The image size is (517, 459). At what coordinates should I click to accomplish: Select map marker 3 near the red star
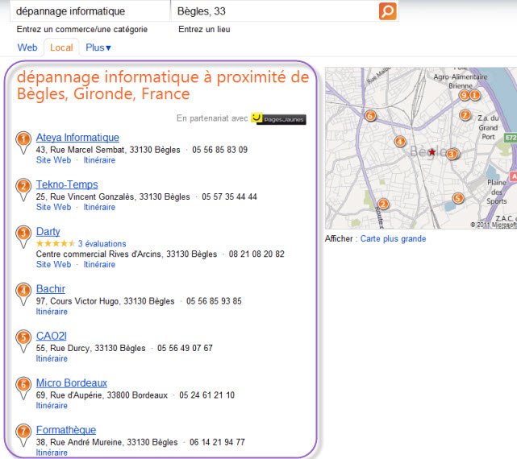(452, 154)
